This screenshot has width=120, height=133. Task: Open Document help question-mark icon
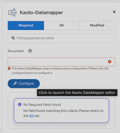pos(30,51)
